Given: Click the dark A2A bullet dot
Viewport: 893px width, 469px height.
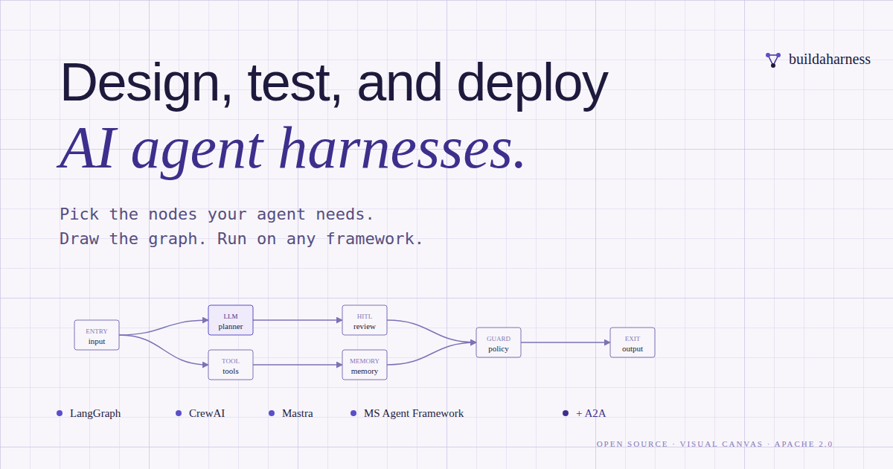Looking at the screenshot, I should coord(566,413).
